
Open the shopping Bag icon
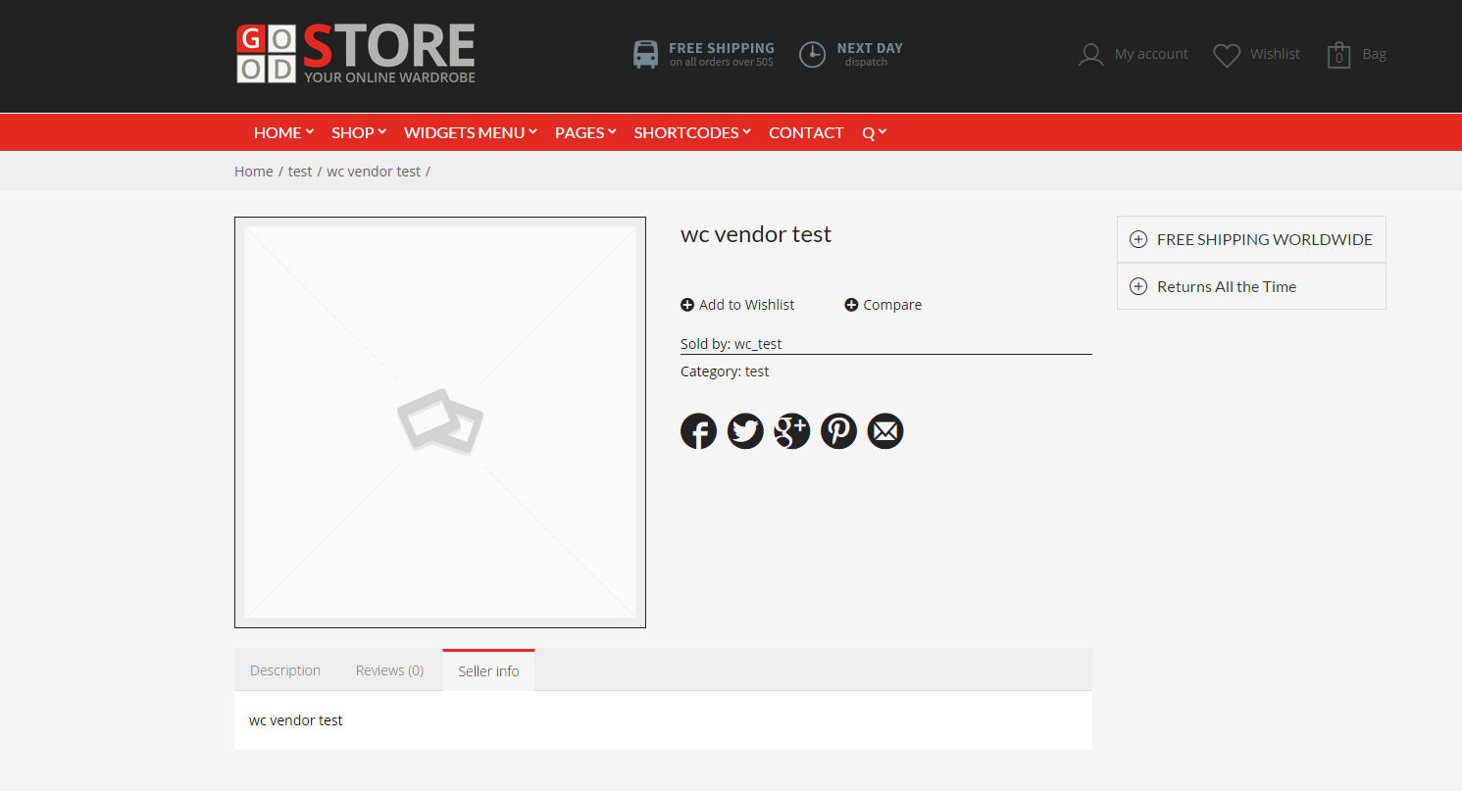1338,55
